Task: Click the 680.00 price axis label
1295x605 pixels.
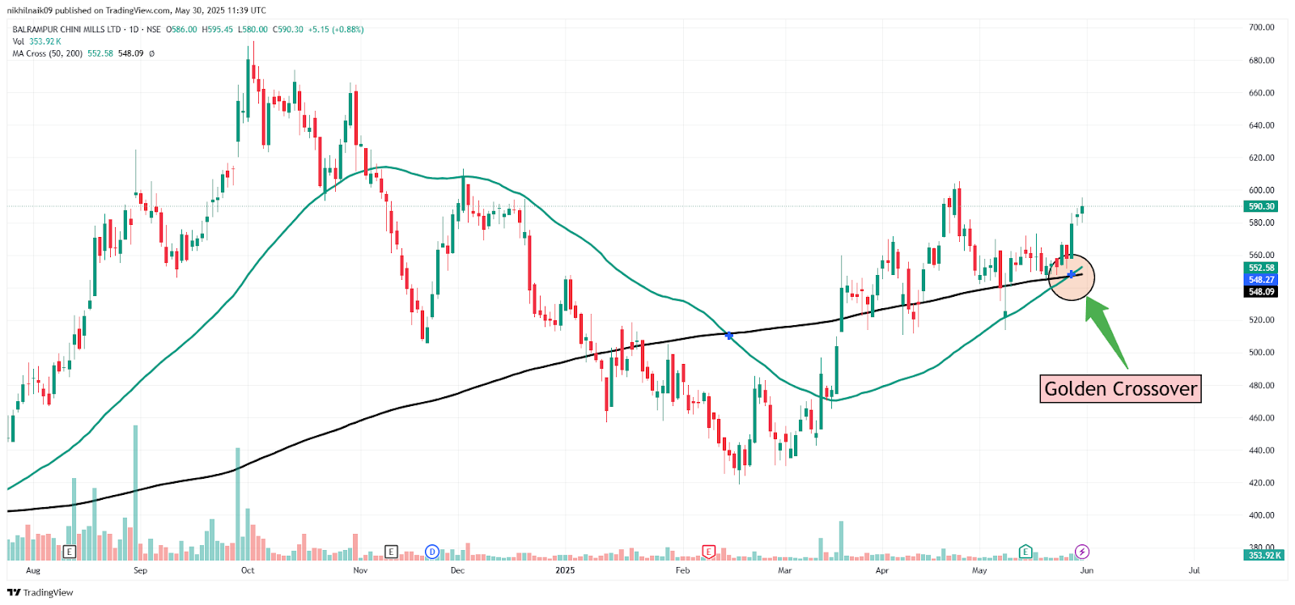Action: pos(1261,61)
